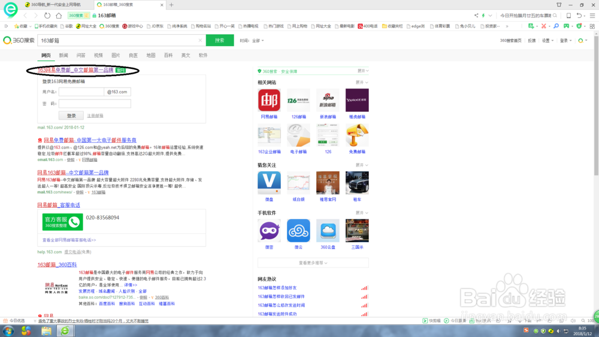
Task: Open a new tab with plus icon
Action: click(x=171, y=5)
